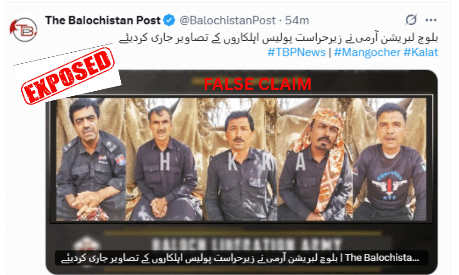Open the card caption link at bottom
The height and width of the screenshot is (275, 459).
click(241, 258)
